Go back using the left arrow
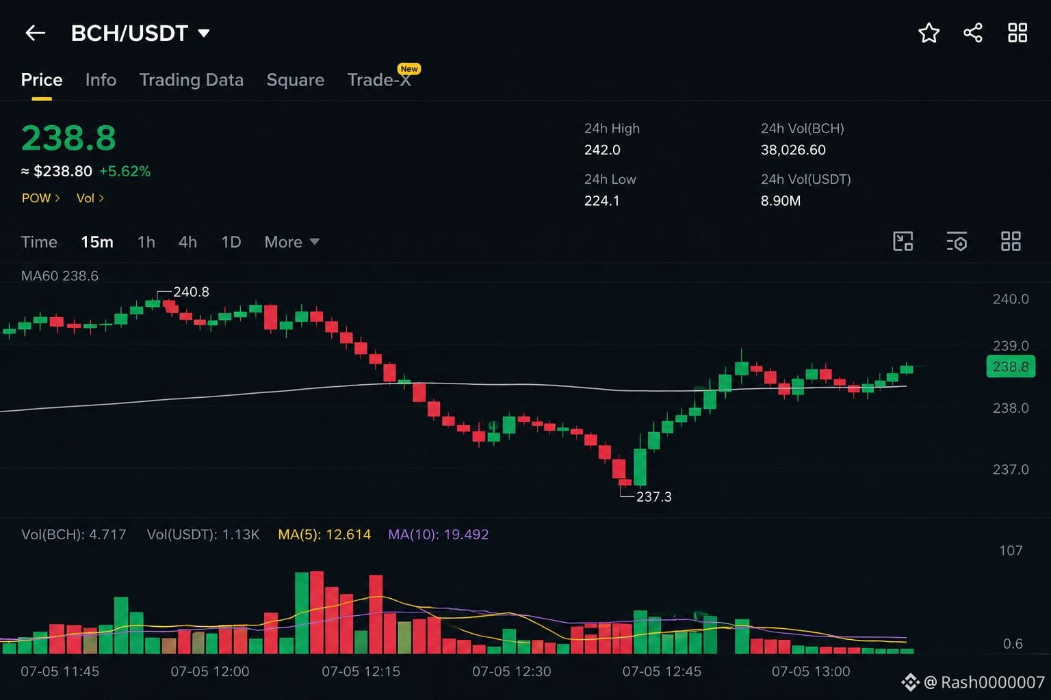1051x700 pixels. point(35,33)
